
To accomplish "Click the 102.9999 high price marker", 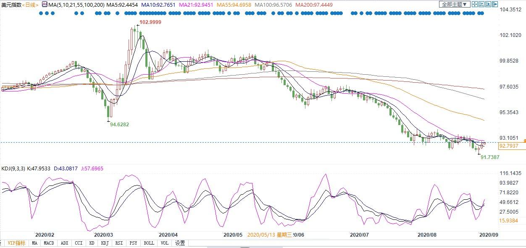I will click(150, 22).
